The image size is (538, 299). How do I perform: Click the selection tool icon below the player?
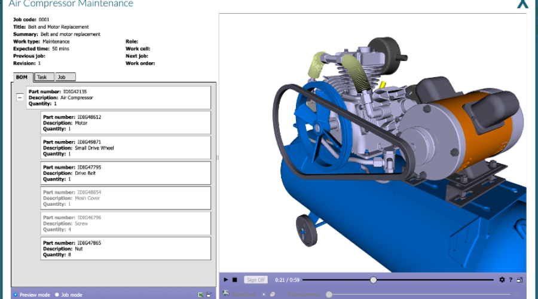226,294
